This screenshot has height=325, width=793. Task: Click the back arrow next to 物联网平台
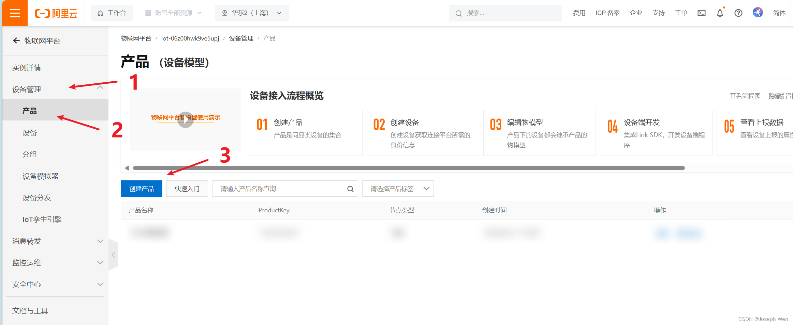coord(16,40)
